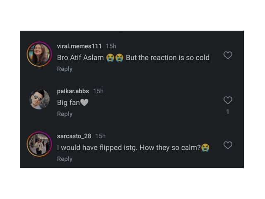Reply to the Atif Aslam comment

(x=65, y=69)
